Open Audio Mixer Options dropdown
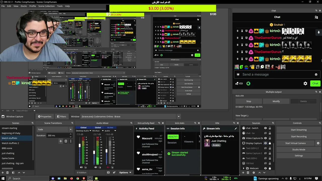 [x=125, y=172]
